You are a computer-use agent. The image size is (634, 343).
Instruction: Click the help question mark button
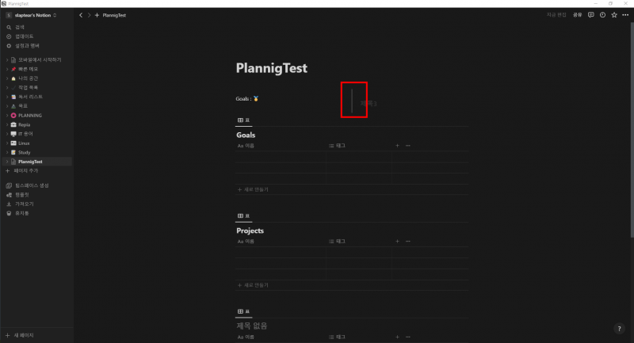(619, 329)
